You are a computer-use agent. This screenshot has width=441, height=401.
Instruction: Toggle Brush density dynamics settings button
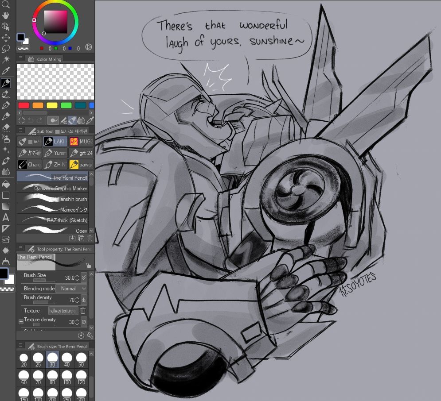click(x=84, y=300)
